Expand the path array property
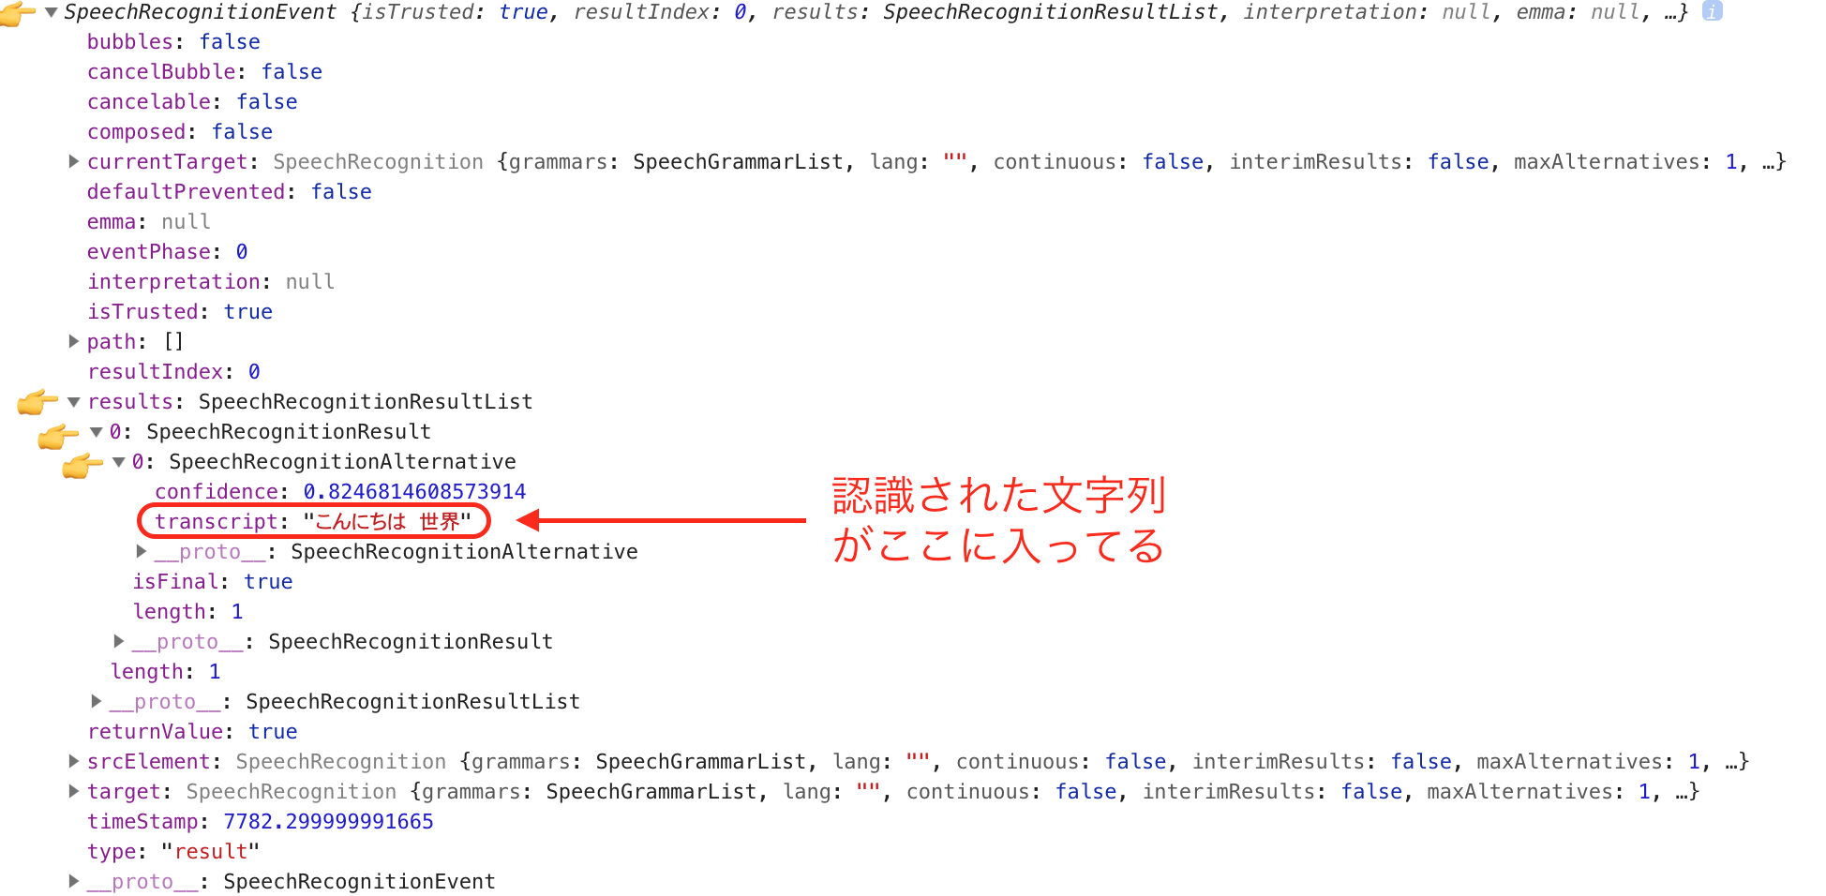The width and height of the screenshot is (1826, 896). tap(74, 341)
